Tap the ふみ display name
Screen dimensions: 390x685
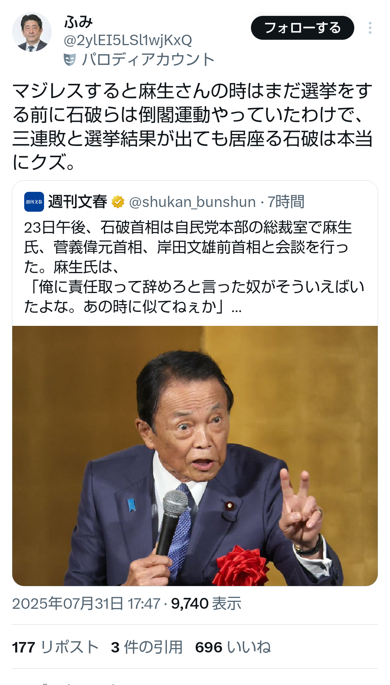click(78, 22)
